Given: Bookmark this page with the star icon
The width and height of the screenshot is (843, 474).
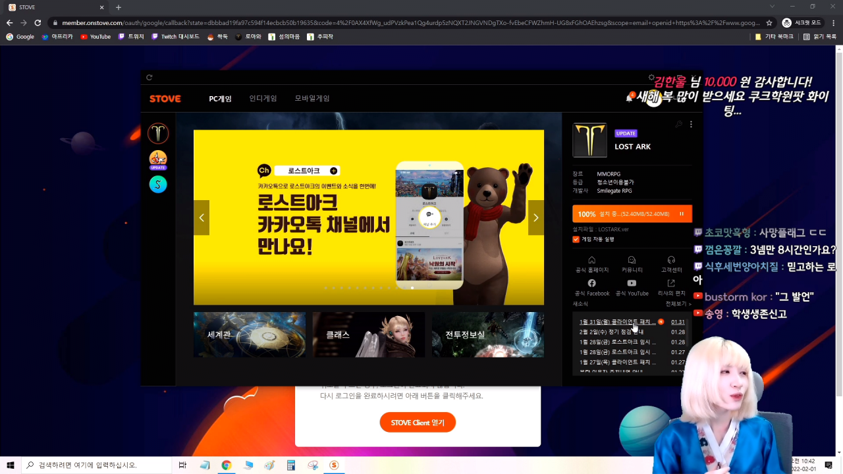Looking at the screenshot, I should (769, 22).
